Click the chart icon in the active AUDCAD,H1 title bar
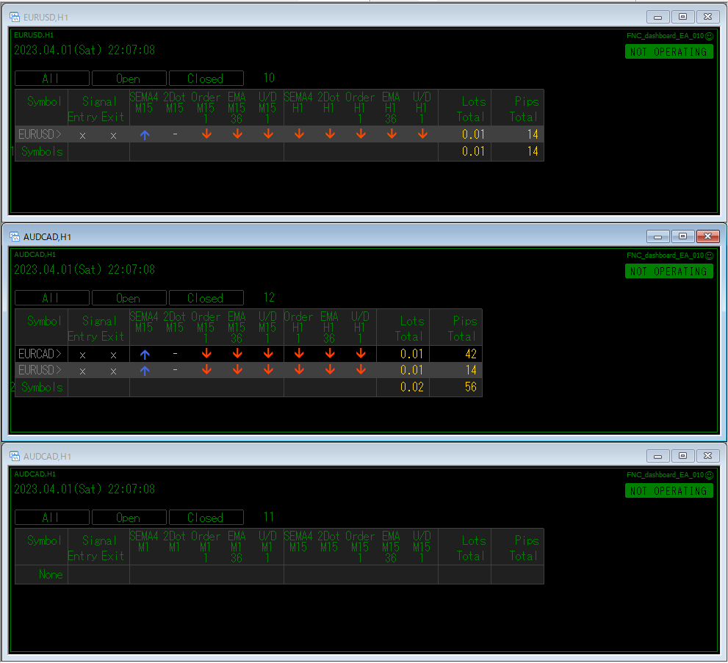The height and width of the screenshot is (663, 728). [x=15, y=236]
